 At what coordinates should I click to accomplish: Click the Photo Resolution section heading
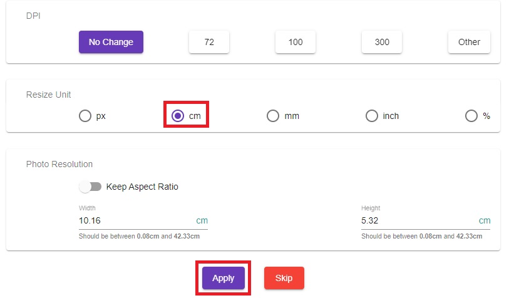[59, 164]
